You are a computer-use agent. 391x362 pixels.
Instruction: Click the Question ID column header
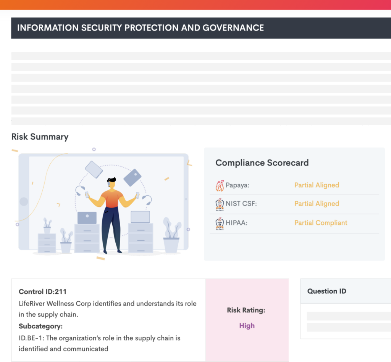(x=326, y=291)
